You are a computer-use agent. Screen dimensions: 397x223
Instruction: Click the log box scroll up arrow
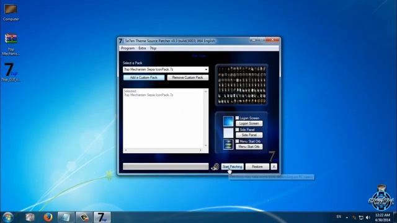205,92
